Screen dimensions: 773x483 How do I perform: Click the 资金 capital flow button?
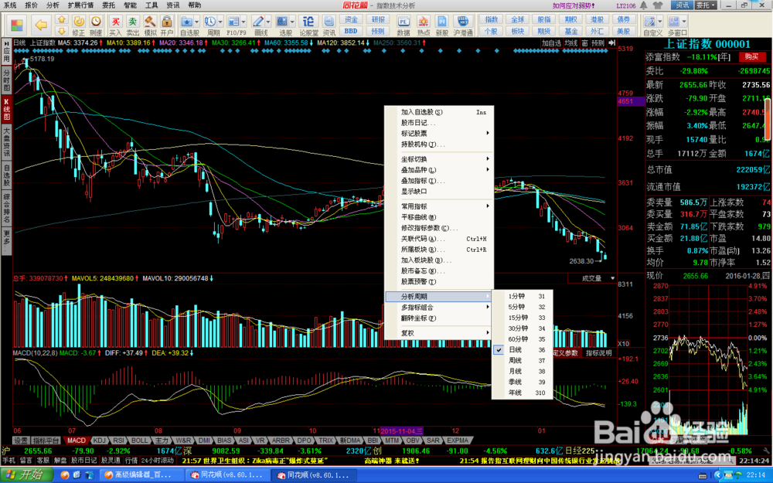[x=351, y=19]
